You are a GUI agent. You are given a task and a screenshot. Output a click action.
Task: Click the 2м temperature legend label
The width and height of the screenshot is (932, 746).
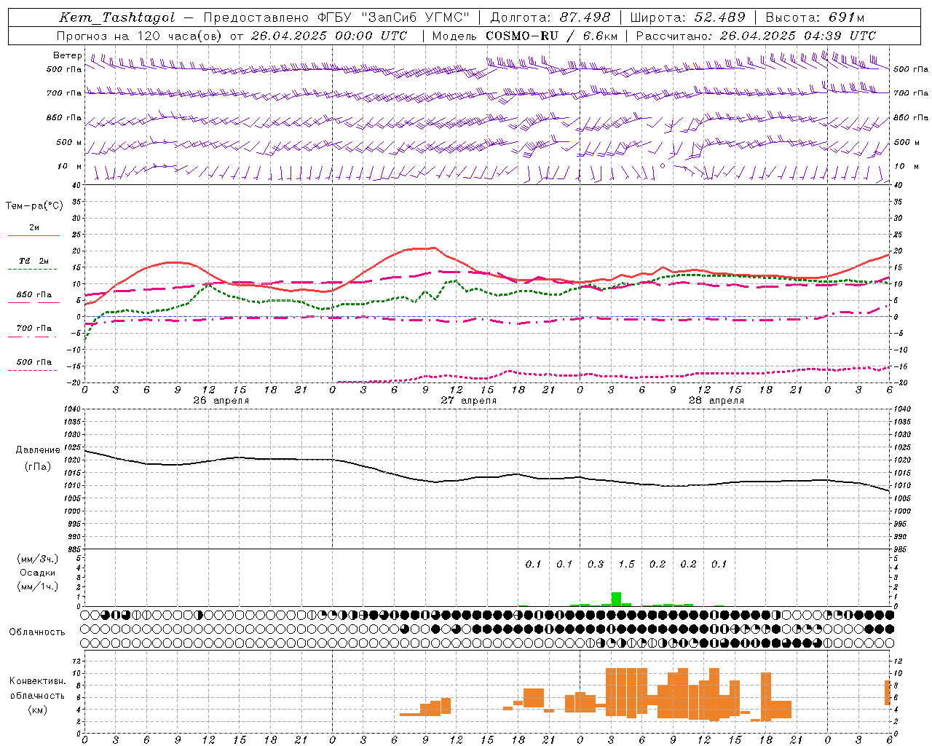[34, 227]
